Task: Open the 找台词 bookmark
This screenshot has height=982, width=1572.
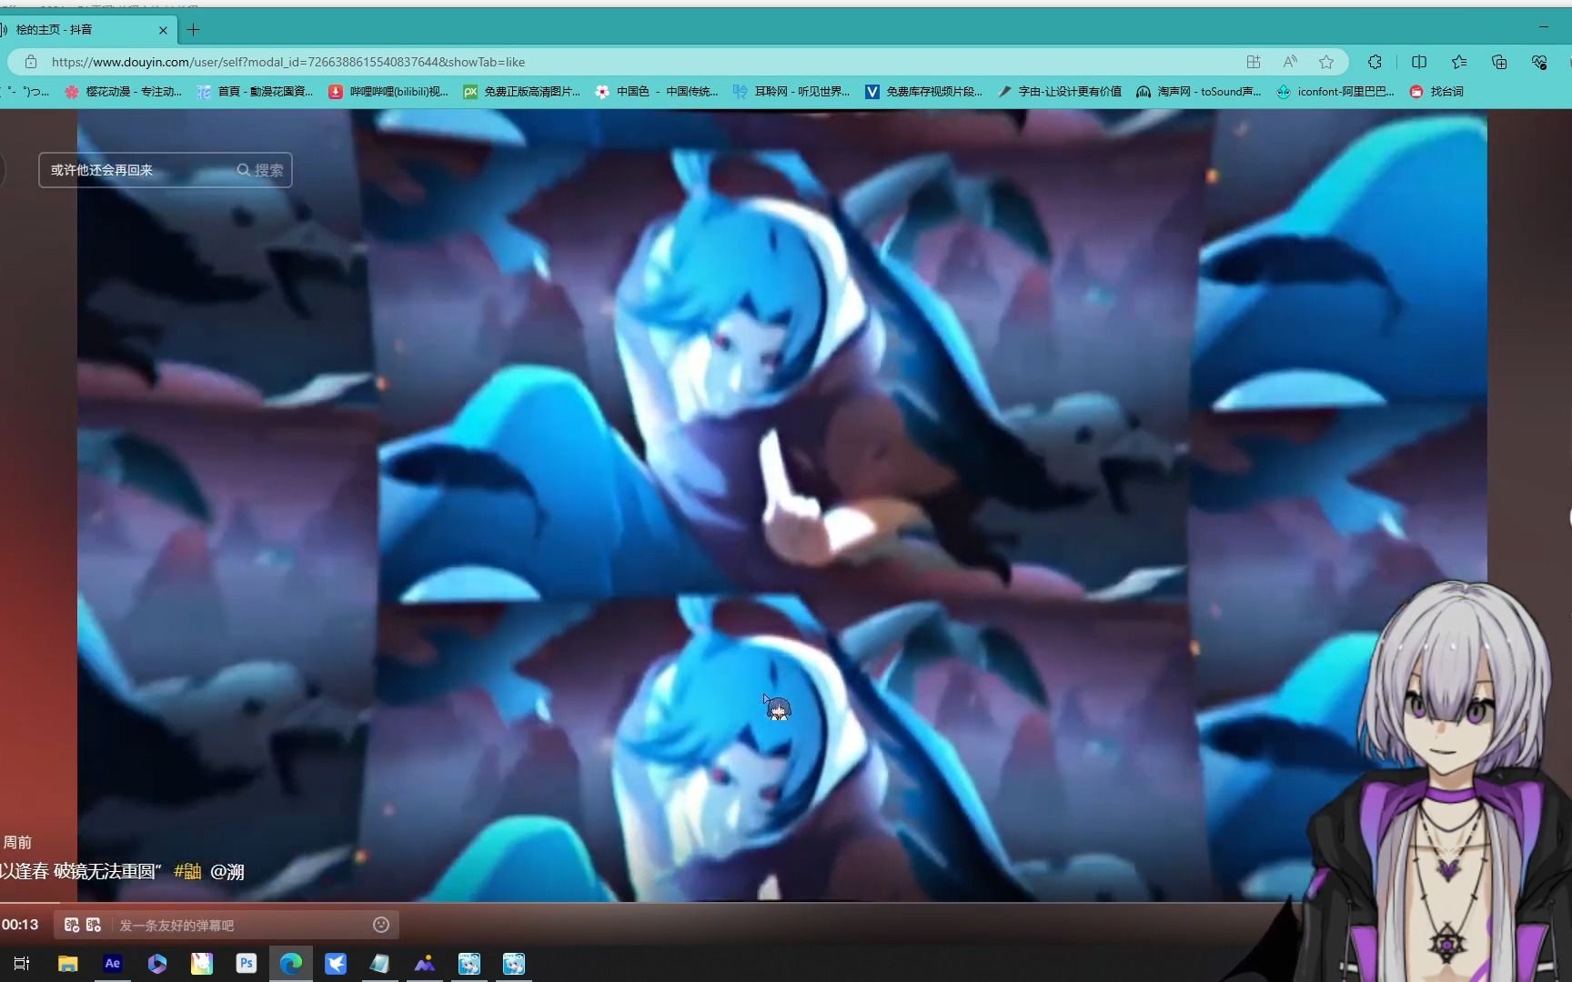Action: (1436, 92)
